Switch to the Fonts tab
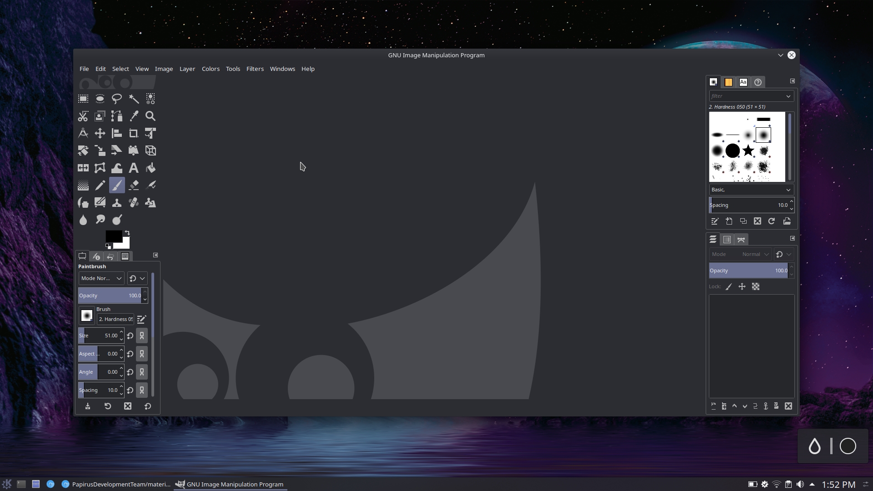The height and width of the screenshot is (491, 873). tap(743, 82)
